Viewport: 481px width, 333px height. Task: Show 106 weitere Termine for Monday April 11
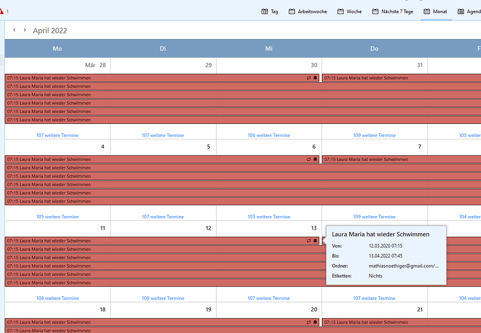(58, 298)
